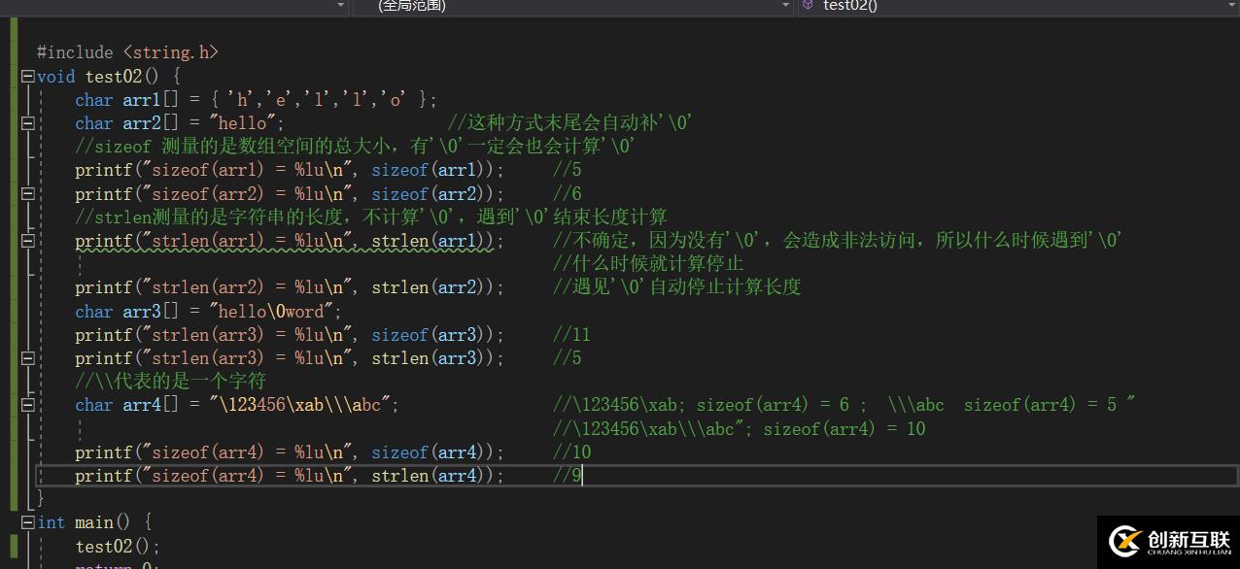1240x569 pixels.
Task: Click the //11 comment after sizeof(arr3)
Action: [x=572, y=335]
